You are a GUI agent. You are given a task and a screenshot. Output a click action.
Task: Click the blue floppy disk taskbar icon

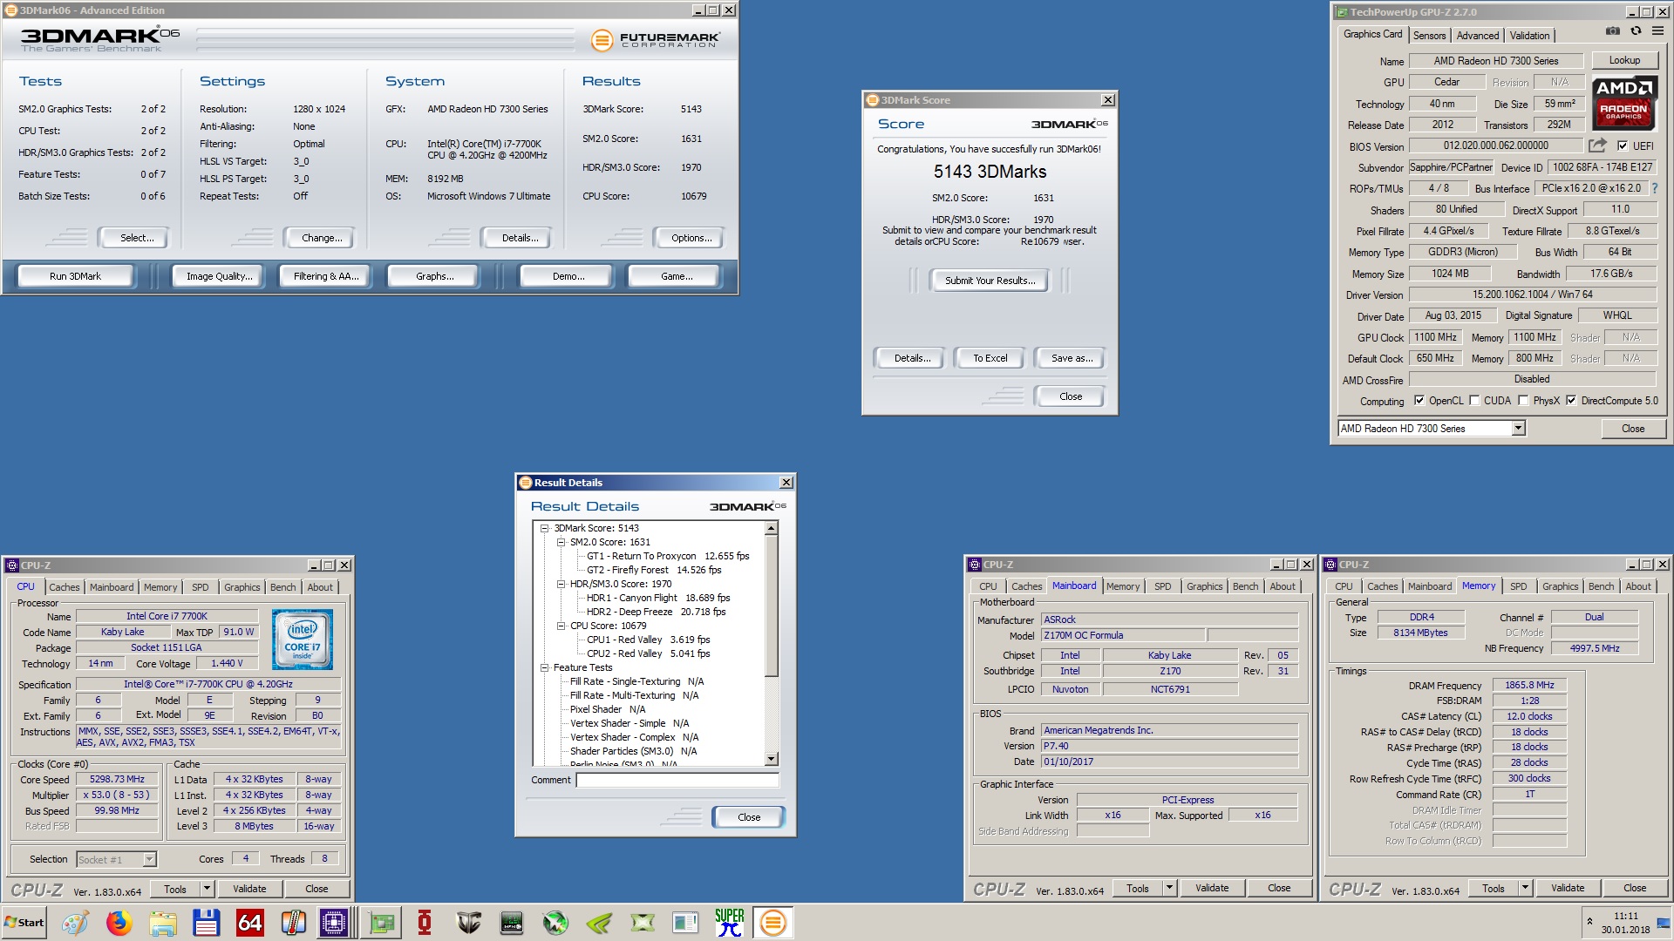[x=206, y=923]
